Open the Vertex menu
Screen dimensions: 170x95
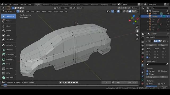coord(50,11)
